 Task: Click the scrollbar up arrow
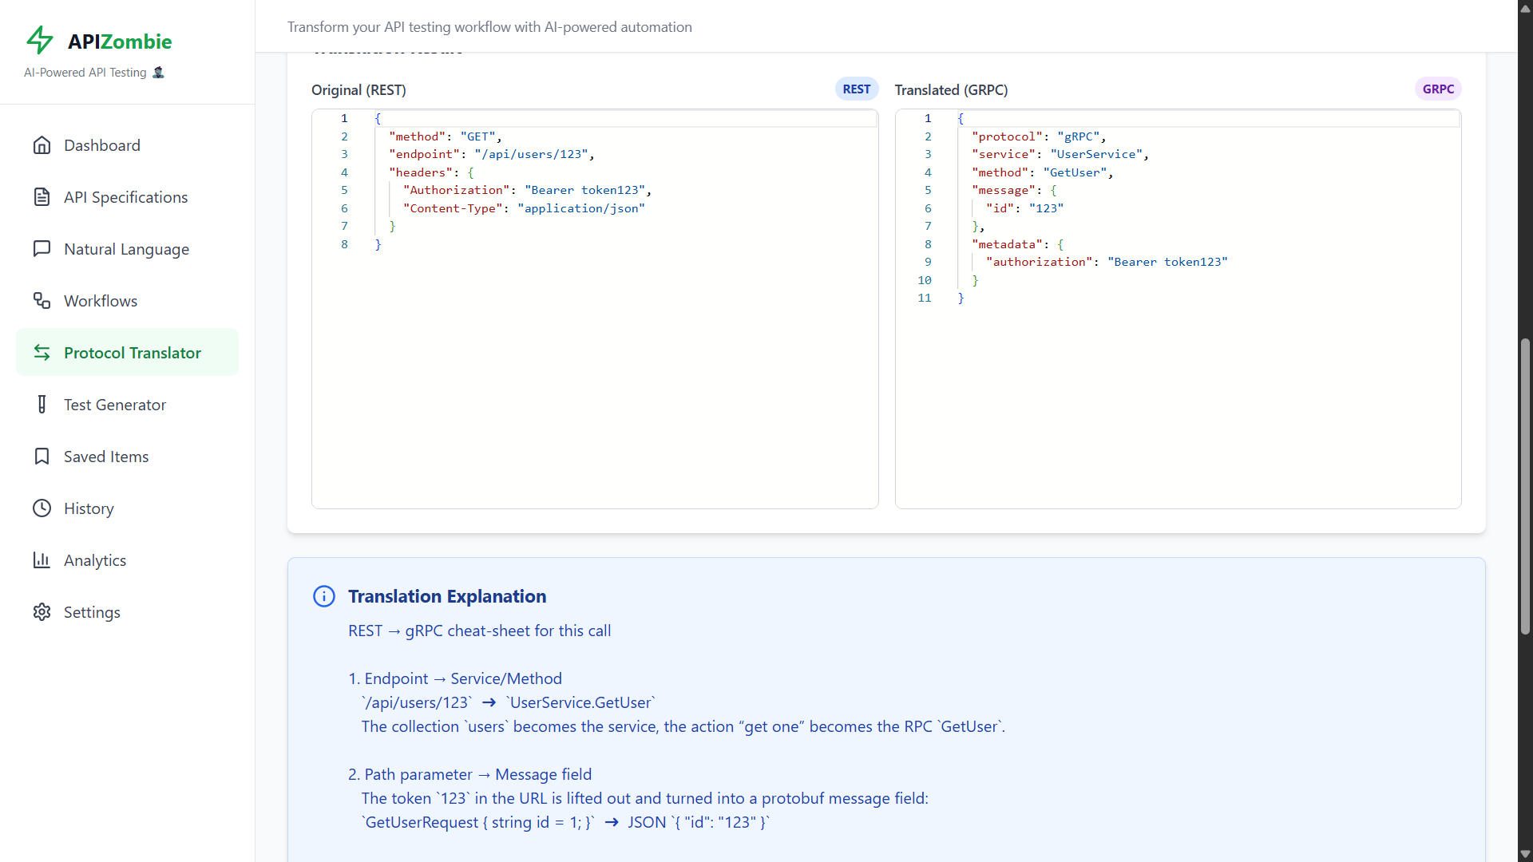click(1525, 8)
